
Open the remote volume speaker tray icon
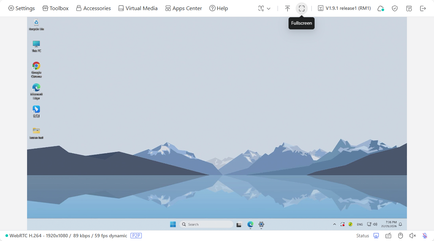[x=375, y=224]
